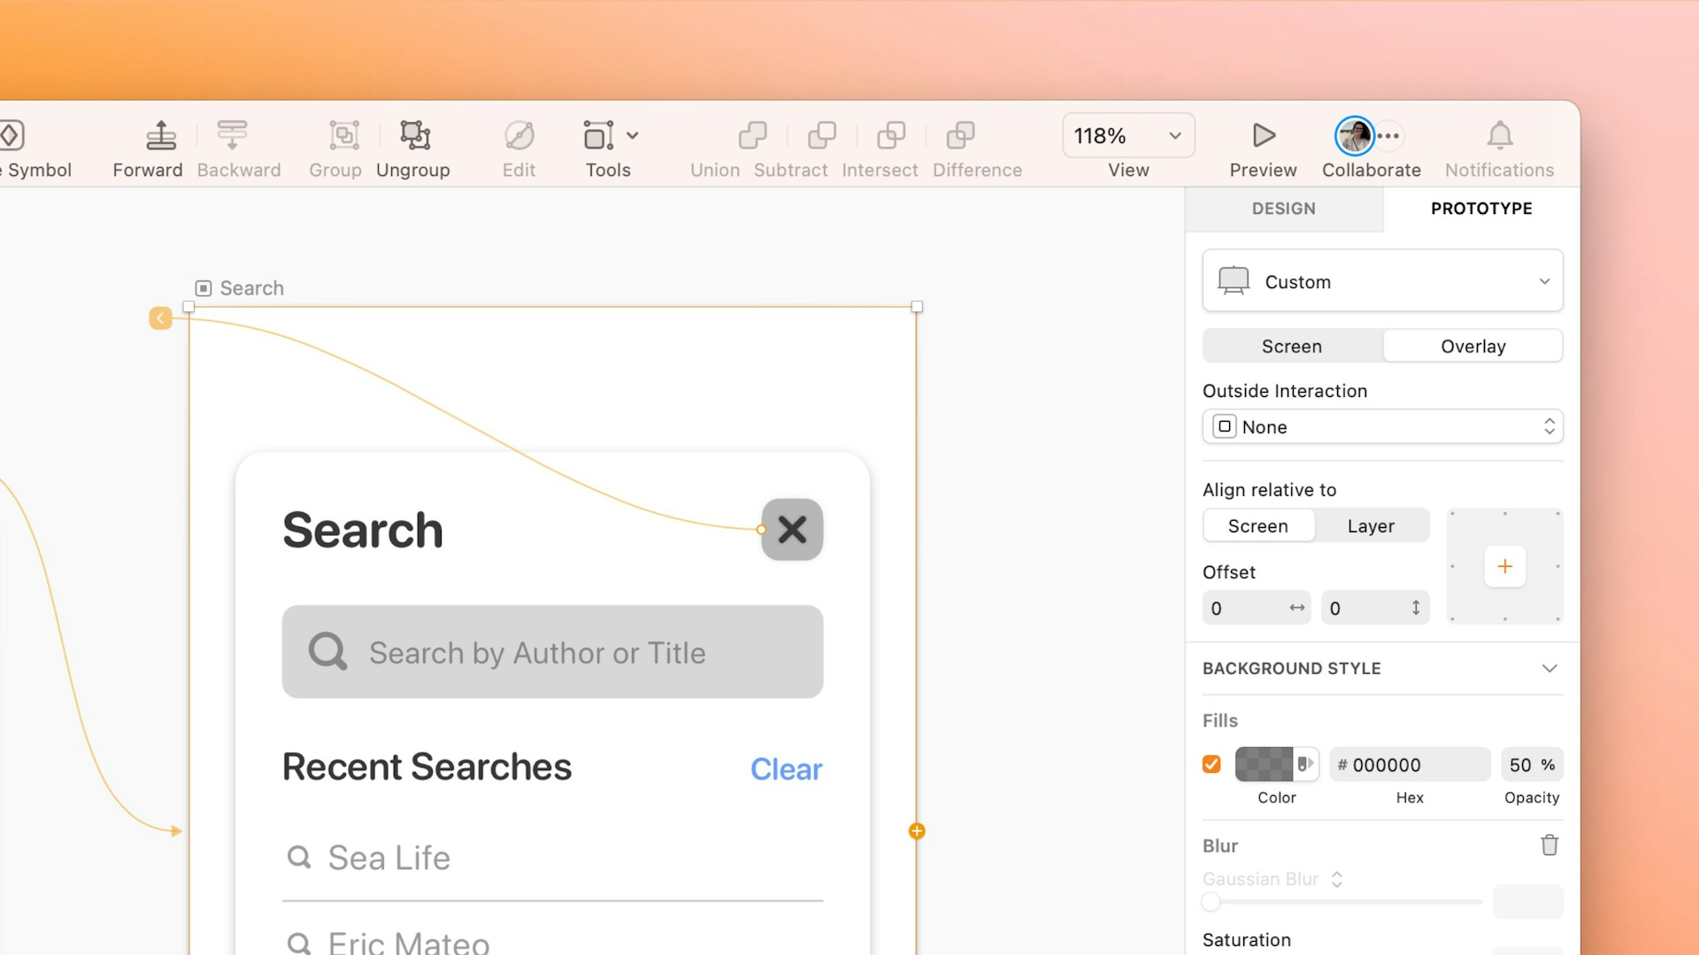Align relative to Layer
This screenshot has width=1699, height=955.
(1371, 525)
